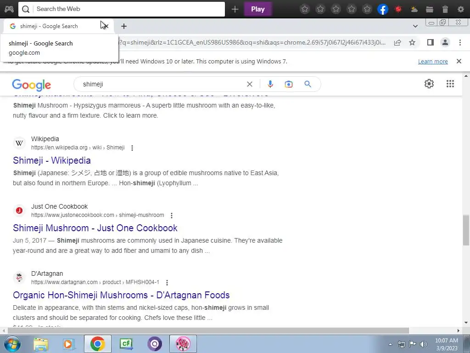
Task: Open the folder icon in top bar
Action: click(430, 9)
